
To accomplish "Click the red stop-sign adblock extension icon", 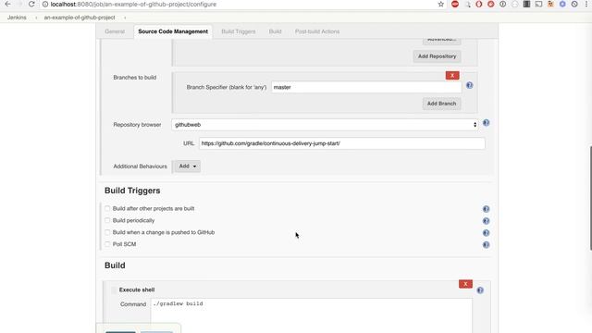I will click(x=455, y=4).
